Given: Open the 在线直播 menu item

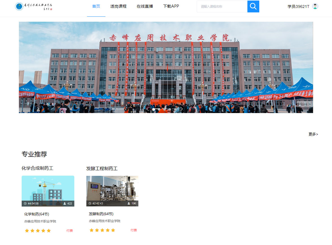Looking at the screenshot, I should [145, 6].
